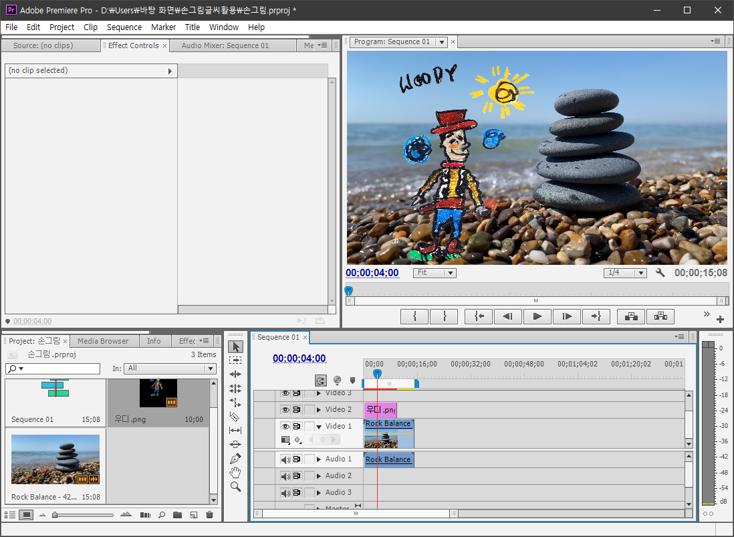Open the Sequence menu
The width and height of the screenshot is (734, 537).
[124, 27]
